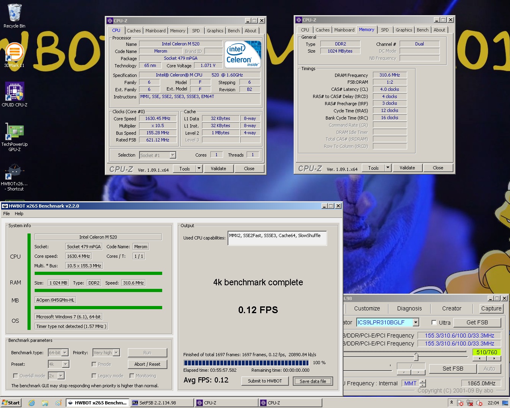The height and width of the screenshot is (408, 510).
Task: Click Submit to HWBOT button
Action: coord(265,381)
